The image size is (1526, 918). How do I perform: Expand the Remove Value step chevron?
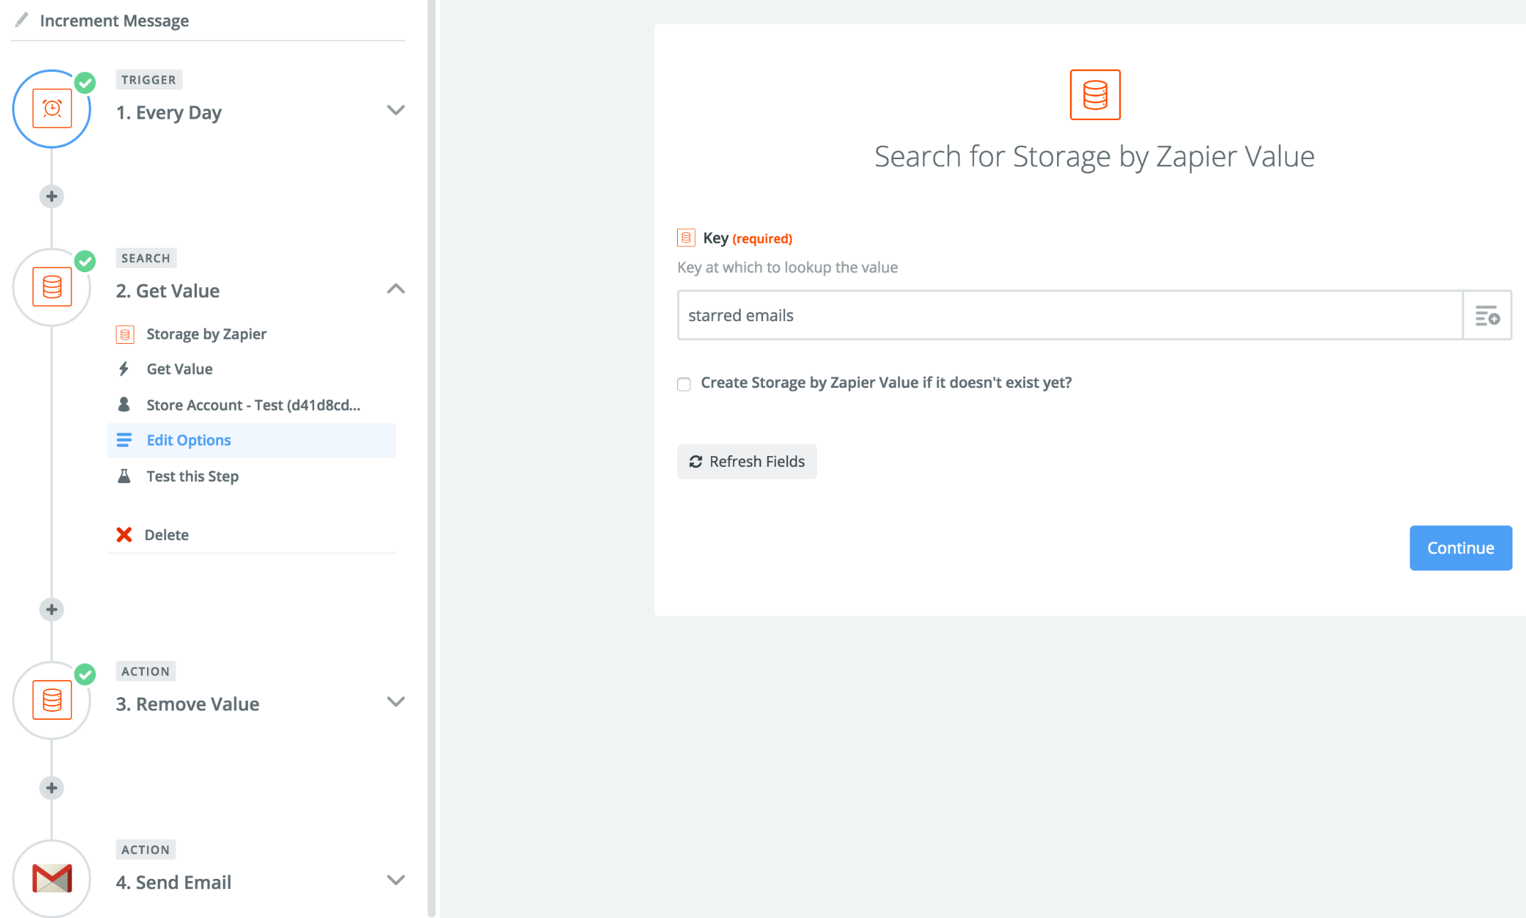[x=396, y=702]
